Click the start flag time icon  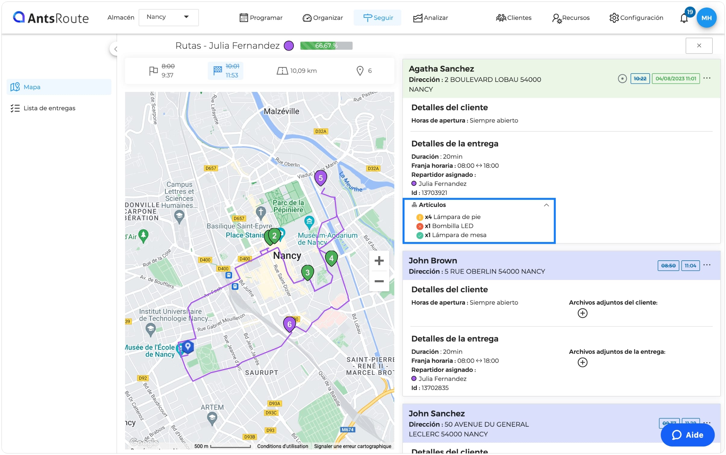click(x=153, y=71)
